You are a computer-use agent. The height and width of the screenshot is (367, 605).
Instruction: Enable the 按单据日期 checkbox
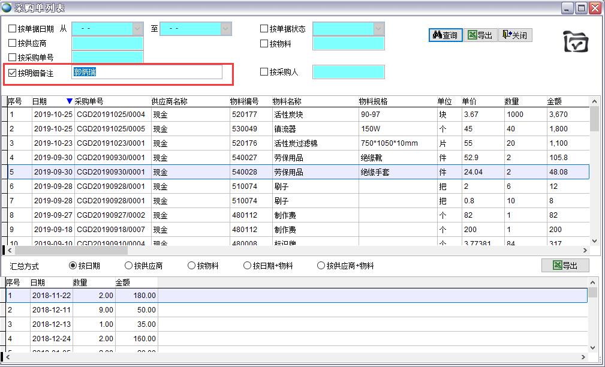click(13, 29)
